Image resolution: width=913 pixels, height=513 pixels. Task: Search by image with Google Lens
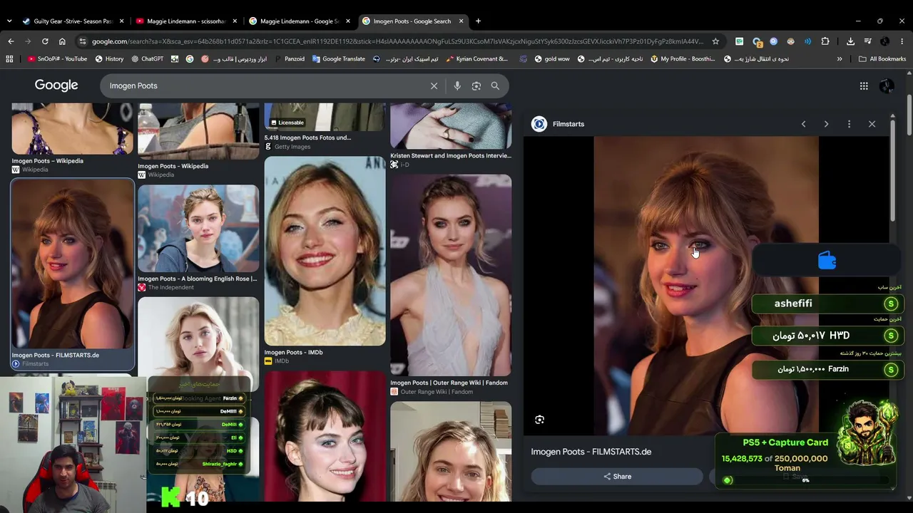(476, 85)
